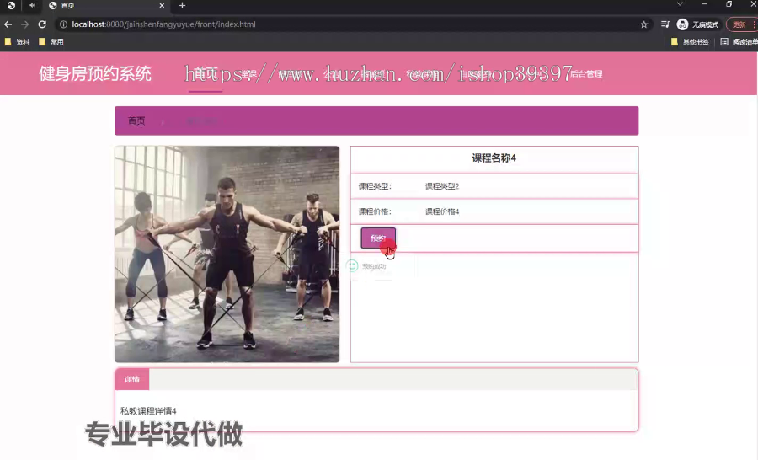This screenshot has width=758, height=460.
Task: Select the 首页 navigation menu item
Action: point(206,73)
